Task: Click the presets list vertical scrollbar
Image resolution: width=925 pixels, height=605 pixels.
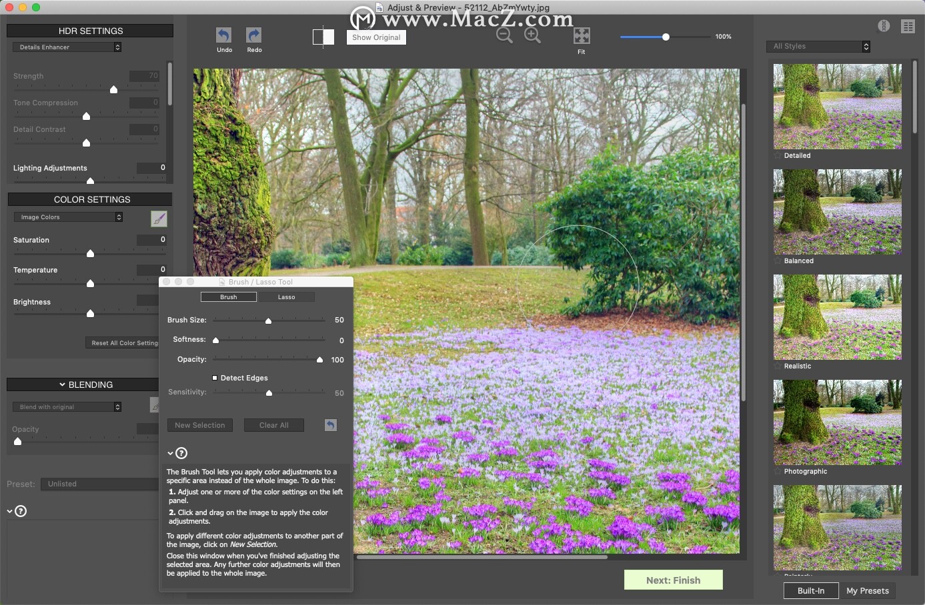Action: 916,99
